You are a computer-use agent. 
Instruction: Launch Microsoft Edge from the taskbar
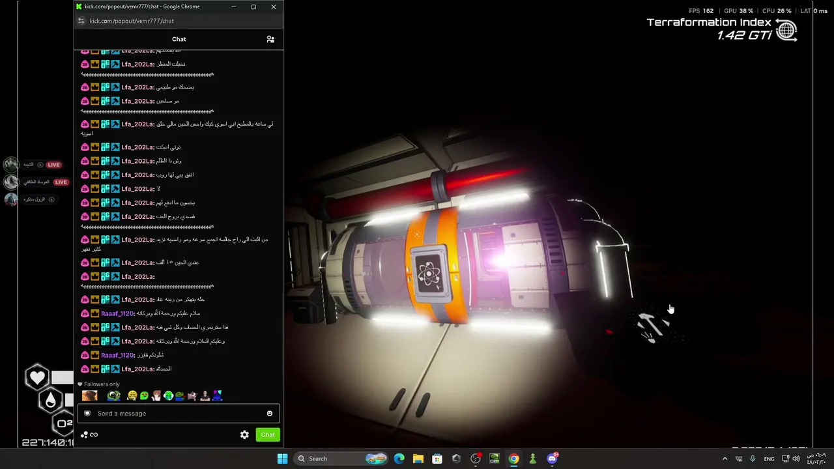[399, 459]
